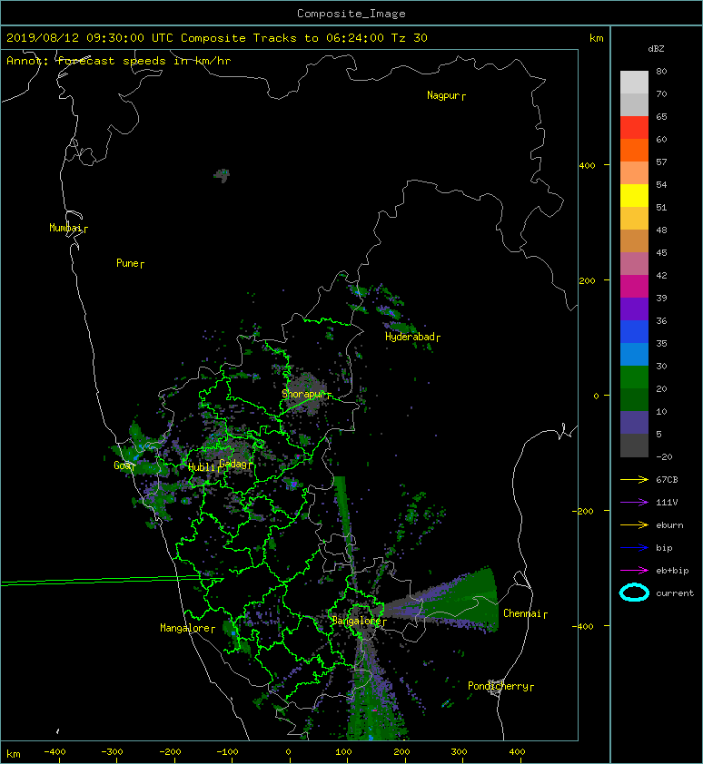
Task: Click the 100 tick on horizontal axis
Action: click(344, 752)
